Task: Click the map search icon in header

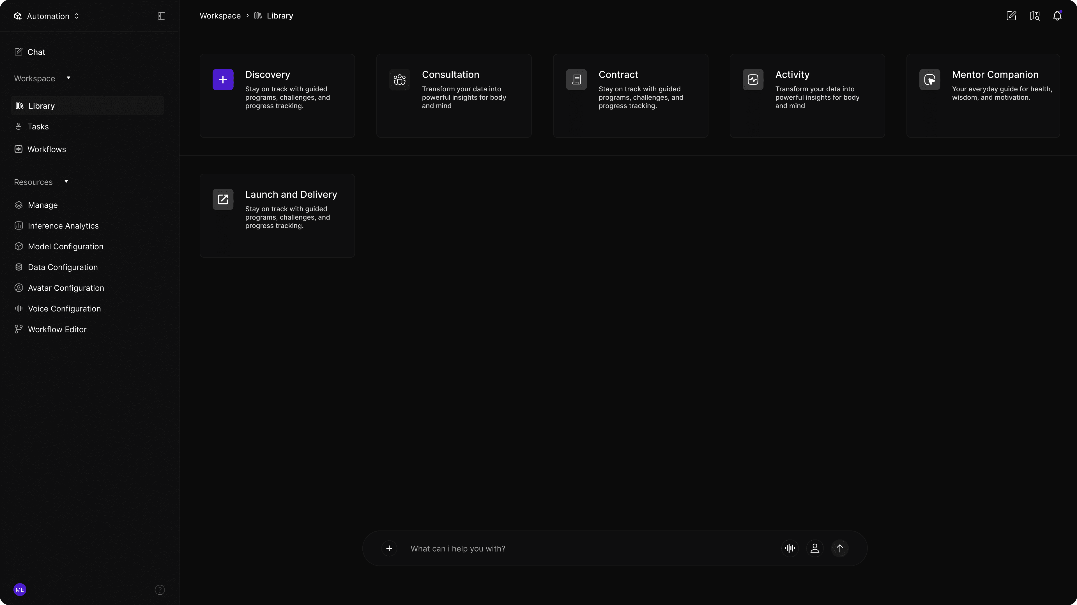Action: tap(1034, 16)
